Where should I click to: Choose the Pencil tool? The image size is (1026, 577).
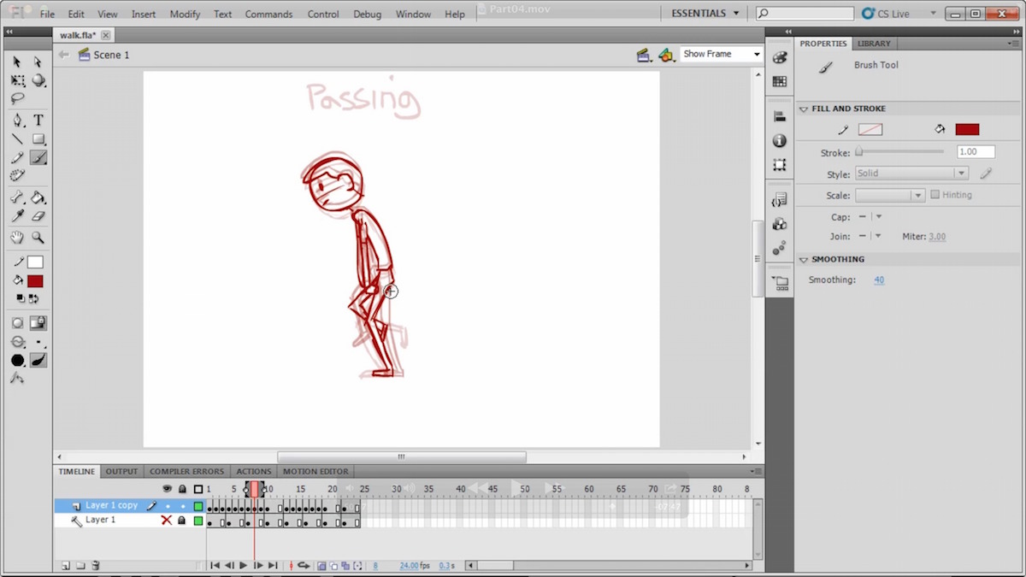point(17,158)
